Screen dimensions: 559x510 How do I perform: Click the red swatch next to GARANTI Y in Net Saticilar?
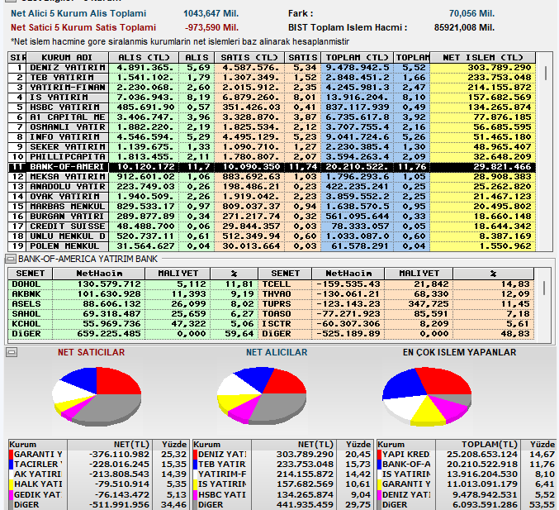click(11, 455)
